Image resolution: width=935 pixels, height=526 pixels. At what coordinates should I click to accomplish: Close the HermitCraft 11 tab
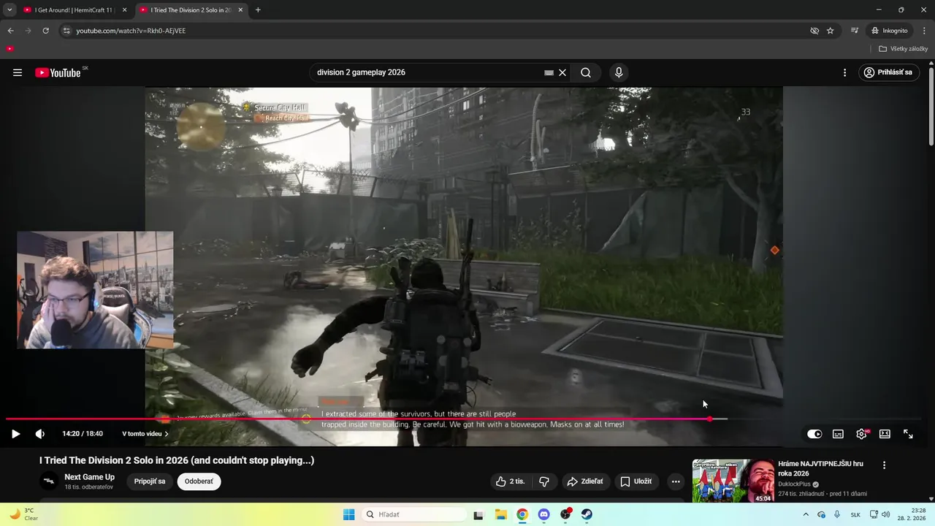coord(124,10)
